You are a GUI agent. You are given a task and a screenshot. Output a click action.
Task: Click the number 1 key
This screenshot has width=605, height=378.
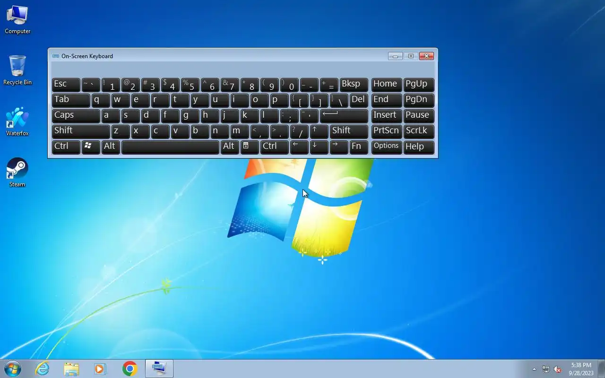(111, 85)
